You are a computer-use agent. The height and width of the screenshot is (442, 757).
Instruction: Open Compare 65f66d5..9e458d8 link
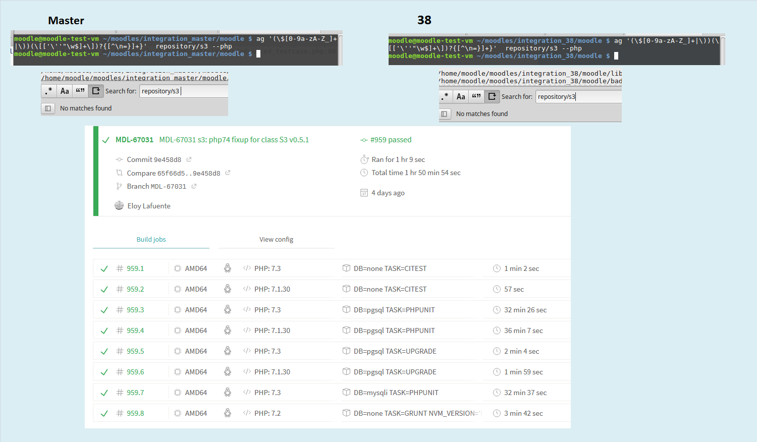click(x=174, y=173)
